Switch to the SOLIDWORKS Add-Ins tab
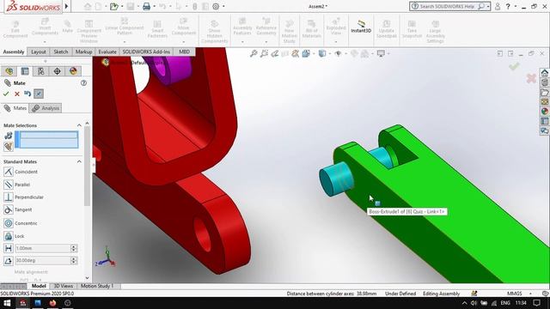550x309 pixels. [x=146, y=51]
